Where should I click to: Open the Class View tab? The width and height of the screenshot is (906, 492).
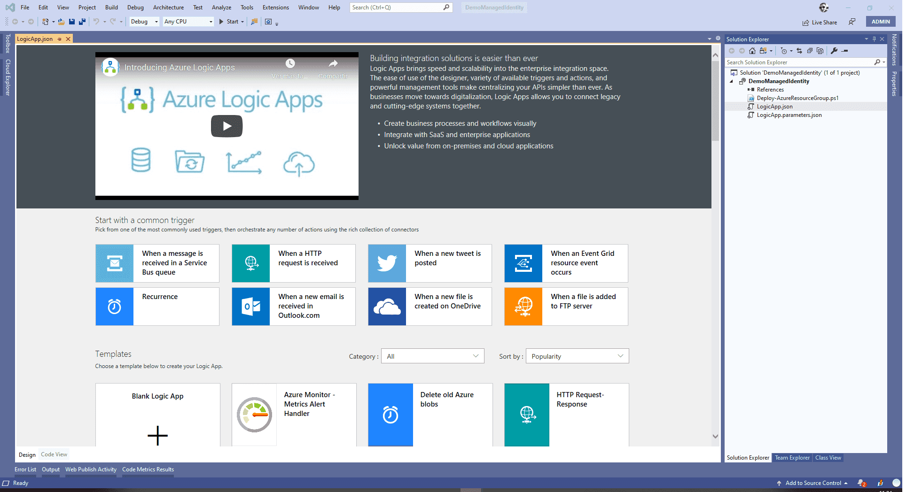coord(828,458)
